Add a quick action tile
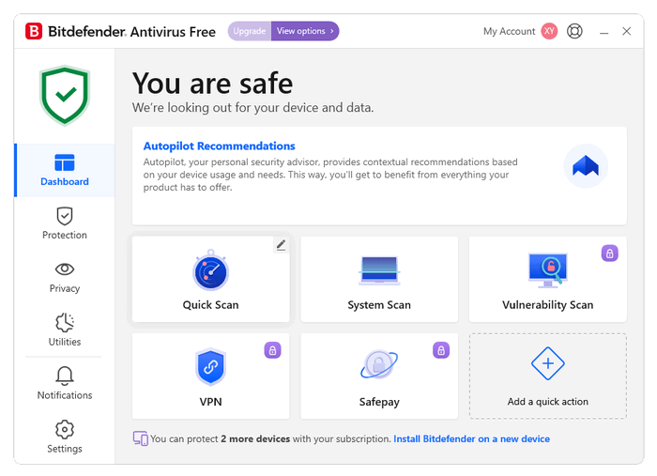This screenshot has height=476, width=657. (x=548, y=376)
